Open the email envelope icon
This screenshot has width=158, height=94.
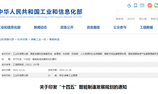coord(142,5)
